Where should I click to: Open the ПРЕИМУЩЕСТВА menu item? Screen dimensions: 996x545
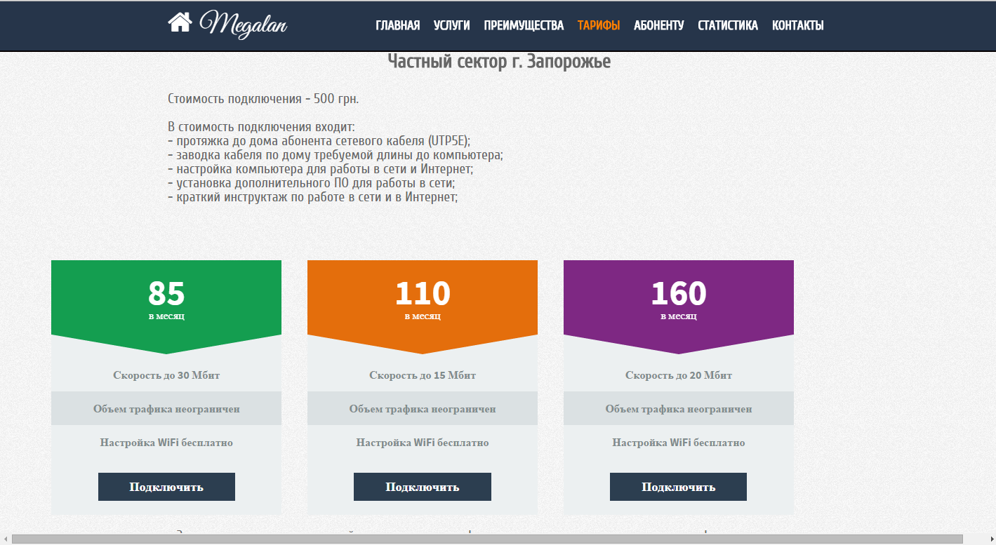pos(524,25)
